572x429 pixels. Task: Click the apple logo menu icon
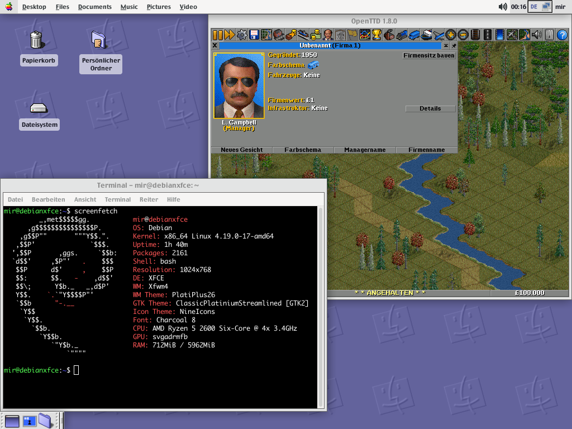point(9,7)
